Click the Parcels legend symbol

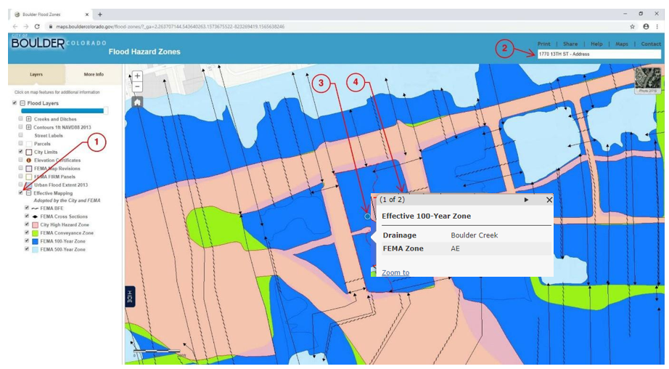coord(29,144)
